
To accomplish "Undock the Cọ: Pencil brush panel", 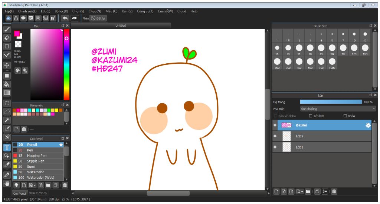I will (63, 138).
